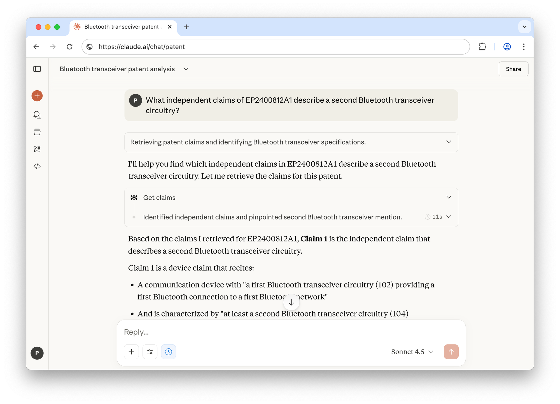This screenshot has width=560, height=404.
Task: Toggle extended thinking clock button
Action: point(168,352)
